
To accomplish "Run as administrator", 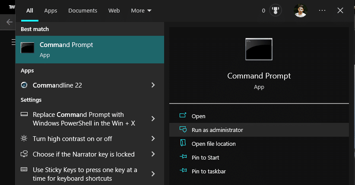I will [259, 130].
